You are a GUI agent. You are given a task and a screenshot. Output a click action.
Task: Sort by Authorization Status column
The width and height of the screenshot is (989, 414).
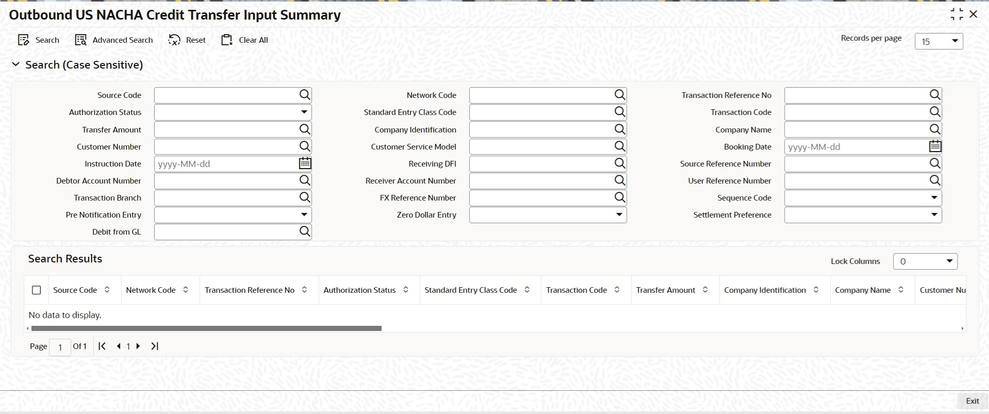(x=406, y=290)
